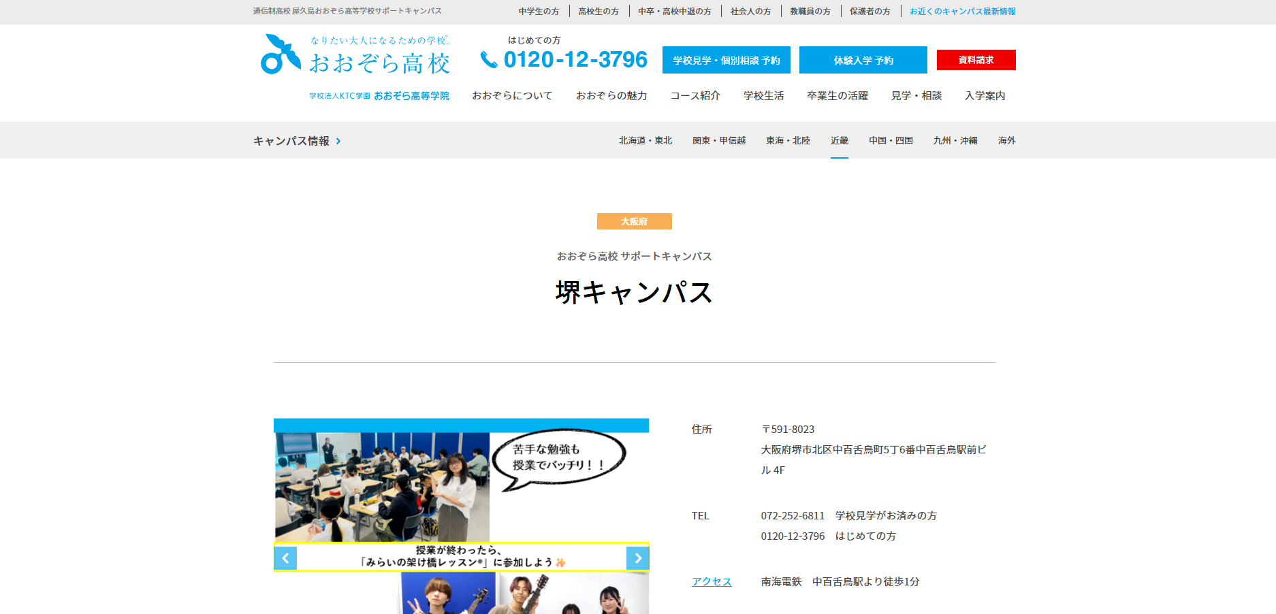The height and width of the screenshot is (614, 1276).
Task: Click postal code 〒591-8023
Action: click(788, 430)
